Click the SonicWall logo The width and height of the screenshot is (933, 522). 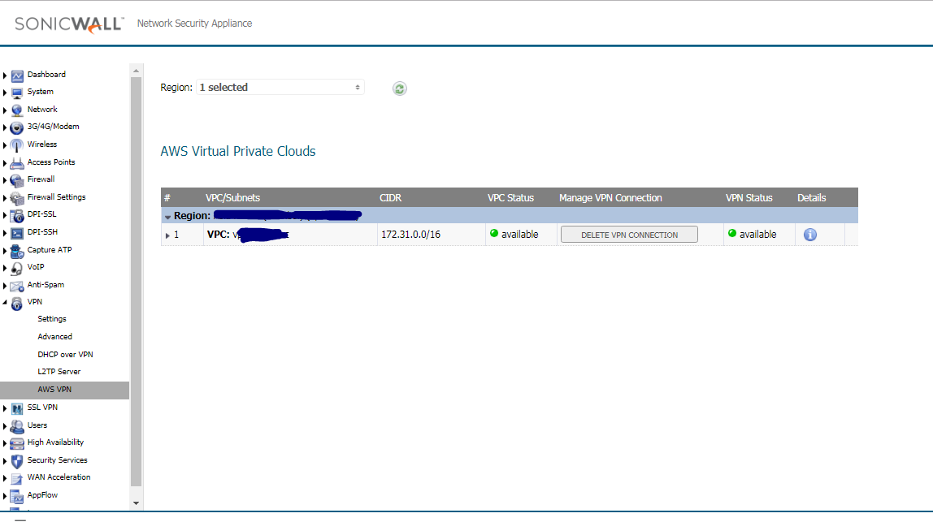(x=69, y=24)
